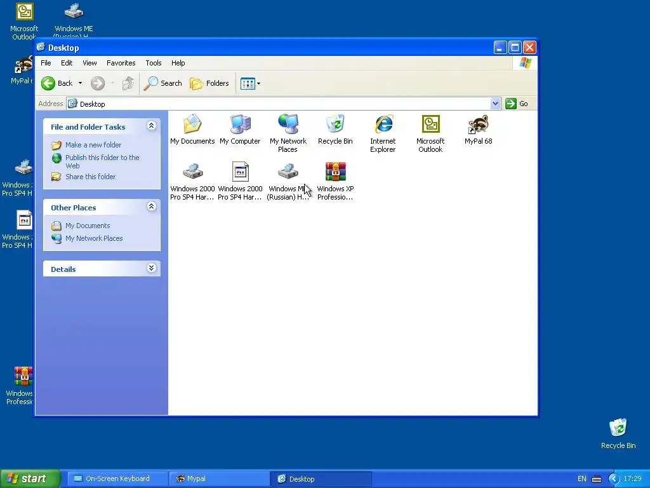The width and height of the screenshot is (650, 488).
Task: Go to My Network Places in Other Places
Action: click(94, 239)
